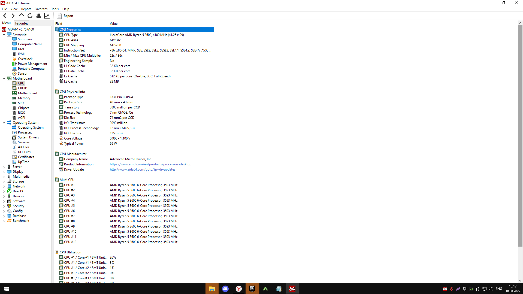This screenshot has width=523, height=294.
Task: Open the Benchmark tree icon
Action: pos(9,221)
